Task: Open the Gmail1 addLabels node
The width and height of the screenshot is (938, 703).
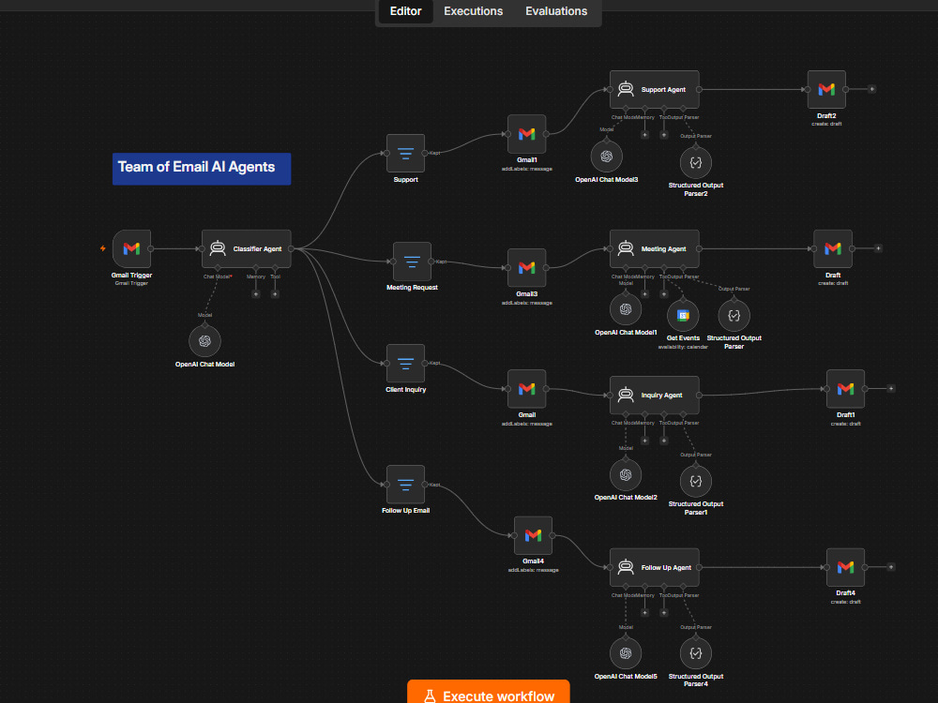Action: point(526,134)
